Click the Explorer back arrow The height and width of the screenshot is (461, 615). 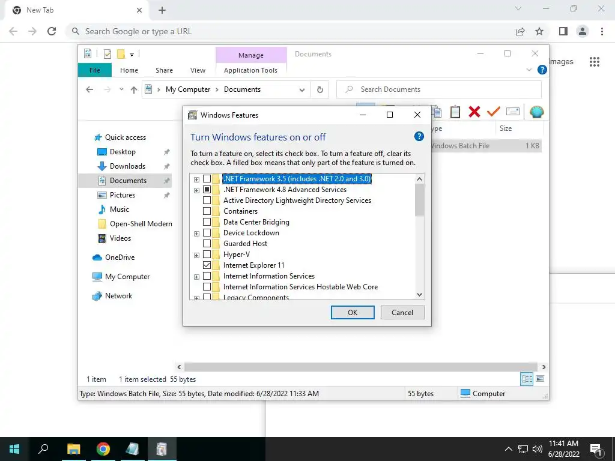point(89,89)
